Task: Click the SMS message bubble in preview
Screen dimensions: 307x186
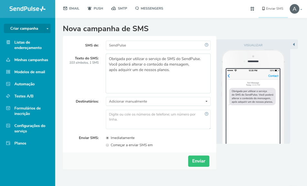Action: pos(252,97)
